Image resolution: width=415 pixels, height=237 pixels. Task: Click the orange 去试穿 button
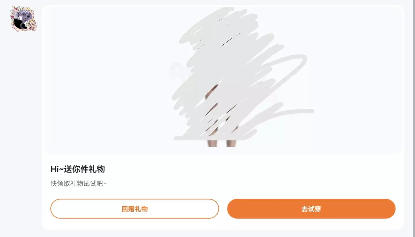pyautogui.click(x=311, y=209)
